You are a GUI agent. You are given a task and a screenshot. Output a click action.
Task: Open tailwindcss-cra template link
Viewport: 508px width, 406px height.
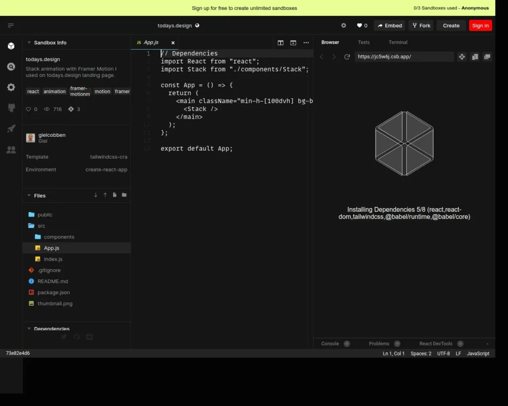click(x=109, y=157)
